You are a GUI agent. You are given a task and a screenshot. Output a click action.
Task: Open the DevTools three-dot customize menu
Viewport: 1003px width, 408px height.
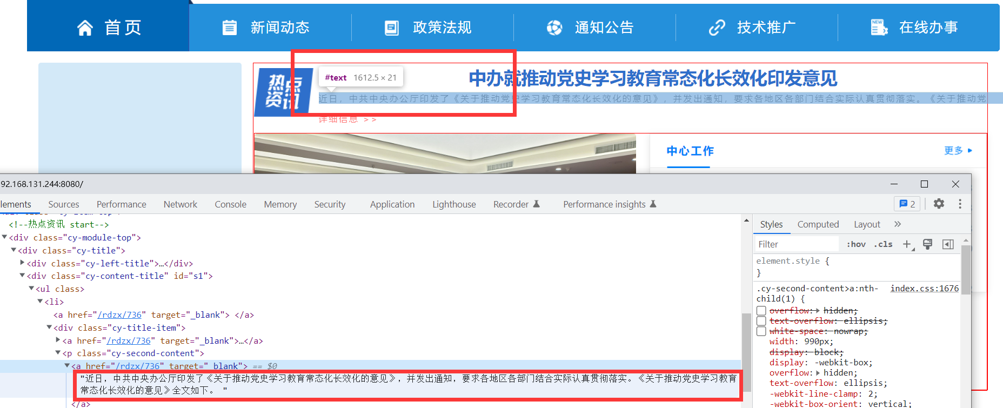coord(960,204)
